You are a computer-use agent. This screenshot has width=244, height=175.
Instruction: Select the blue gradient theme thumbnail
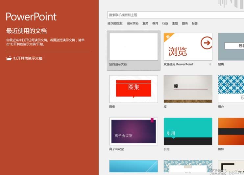[134, 166]
